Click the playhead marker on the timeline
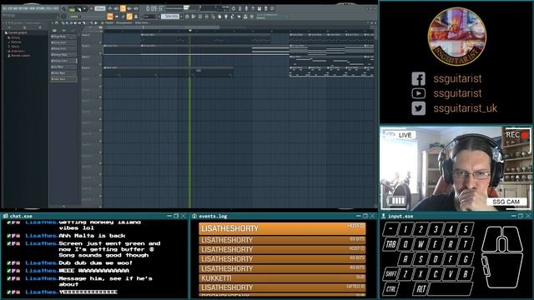Screen dimensions: 534x300 pyautogui.click(x=190, y=31)
